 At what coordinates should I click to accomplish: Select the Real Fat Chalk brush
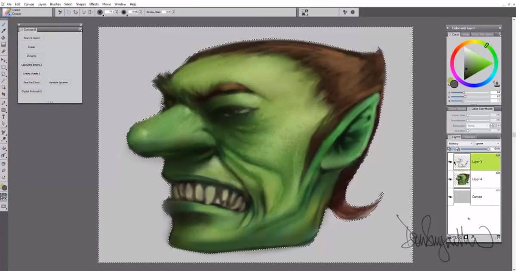tap(31, 82)
